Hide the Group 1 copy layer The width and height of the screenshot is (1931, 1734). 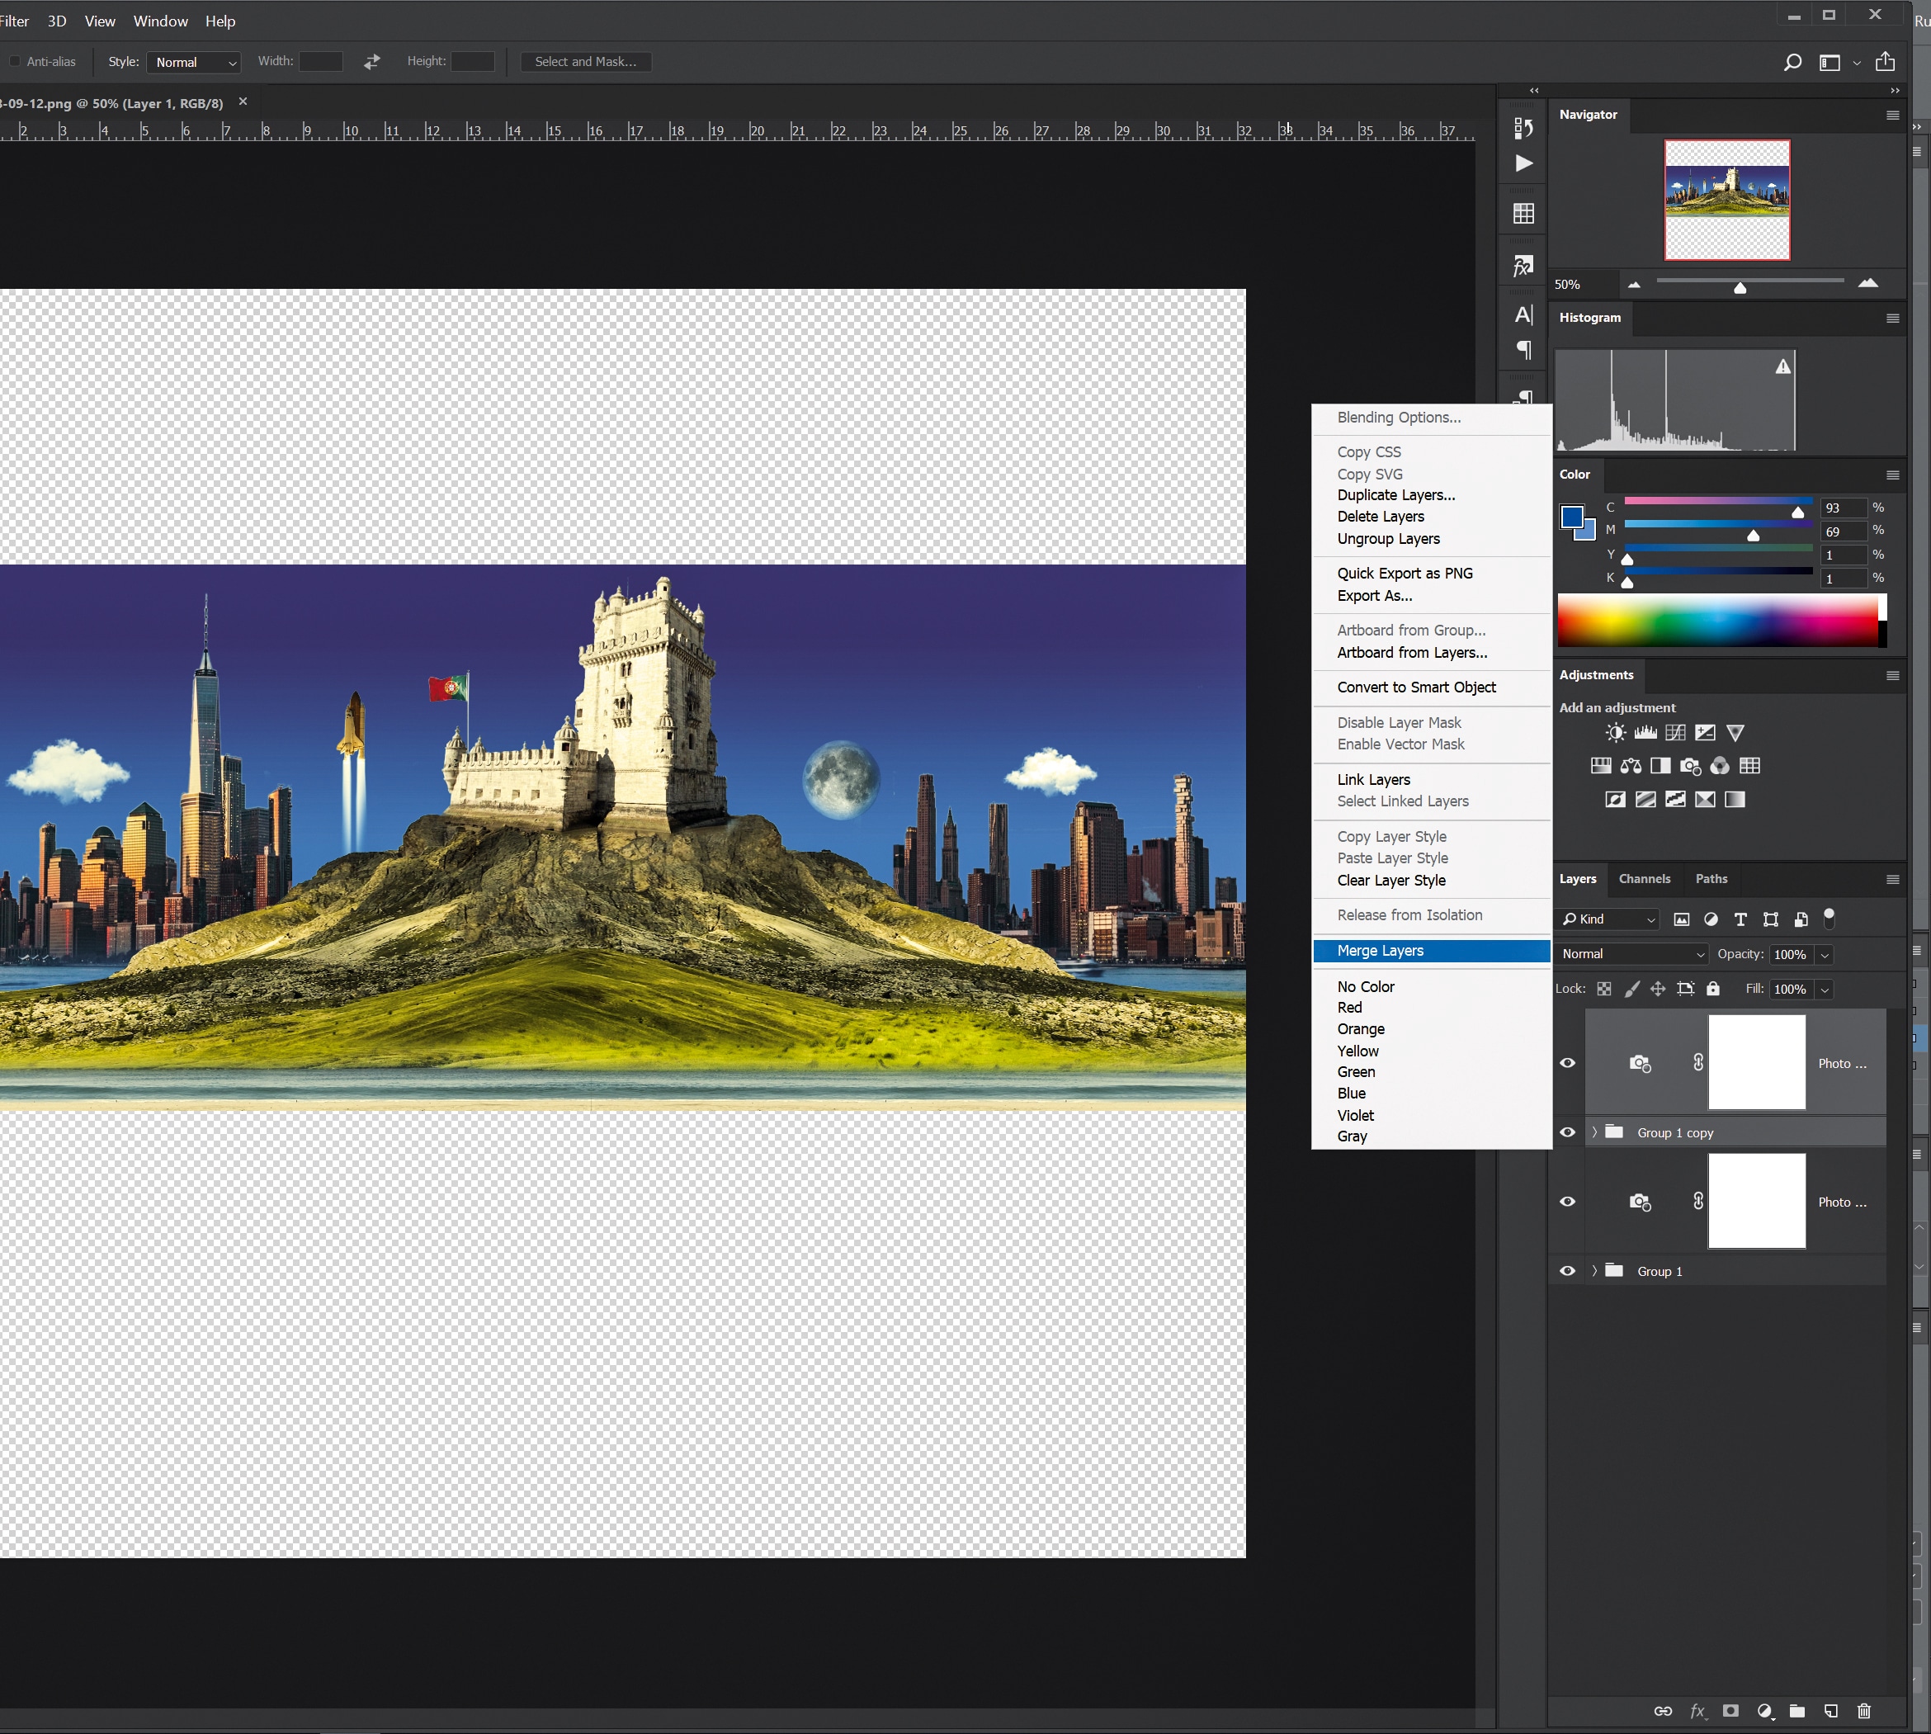[x=1567, y=1132]
